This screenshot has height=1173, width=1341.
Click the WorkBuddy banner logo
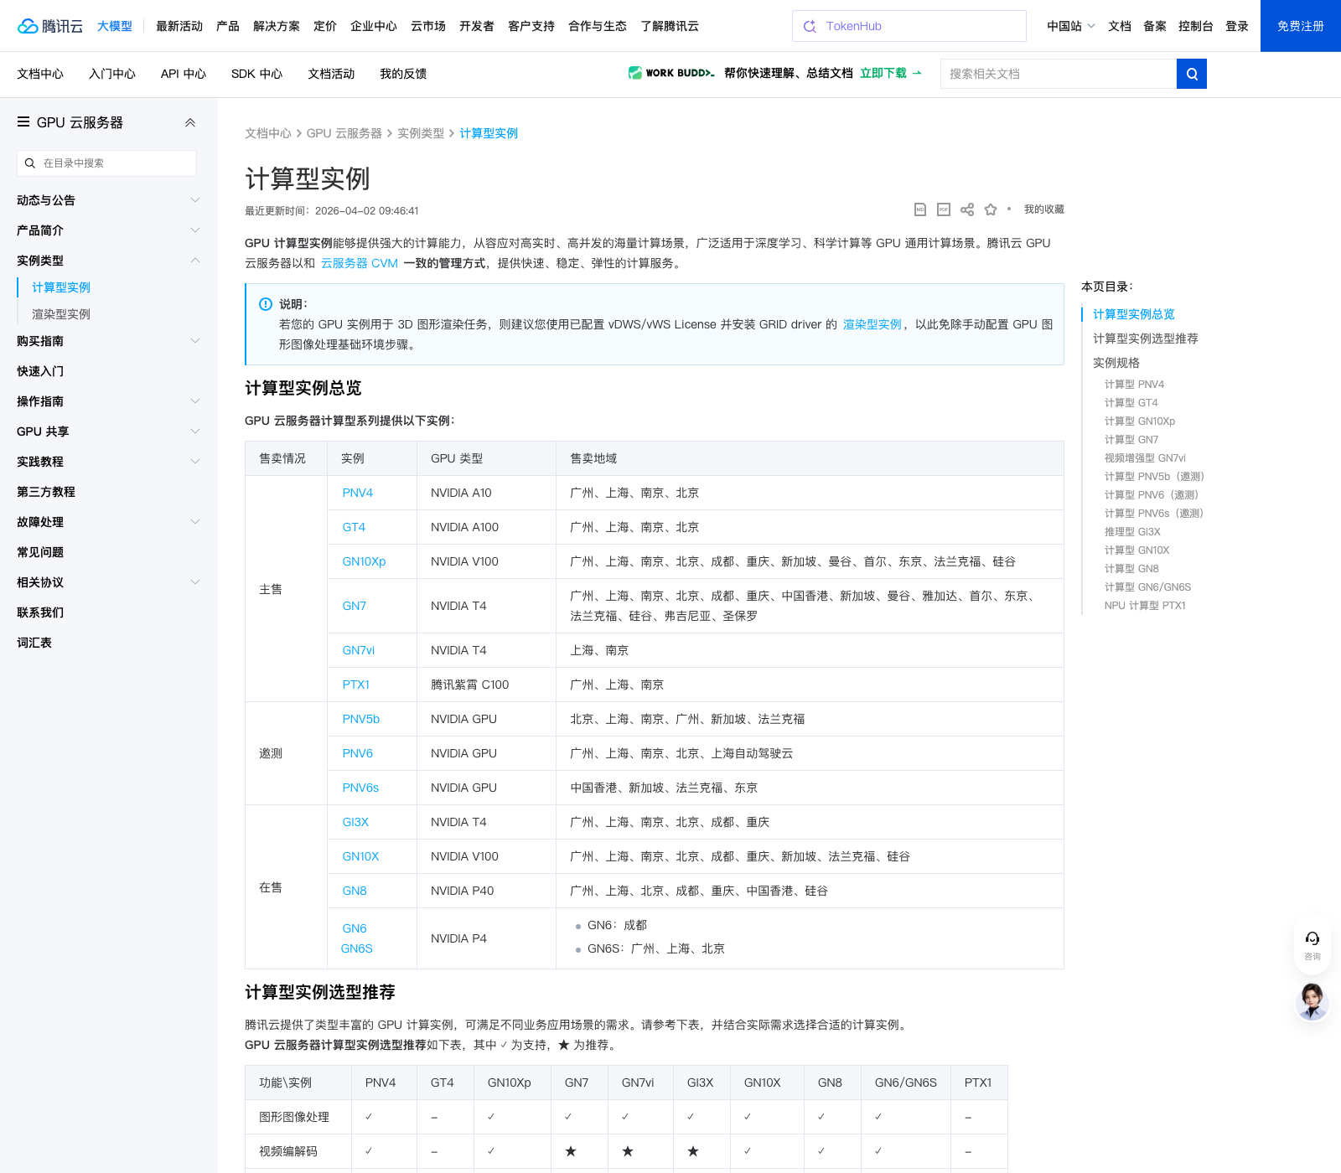[671, 73]
